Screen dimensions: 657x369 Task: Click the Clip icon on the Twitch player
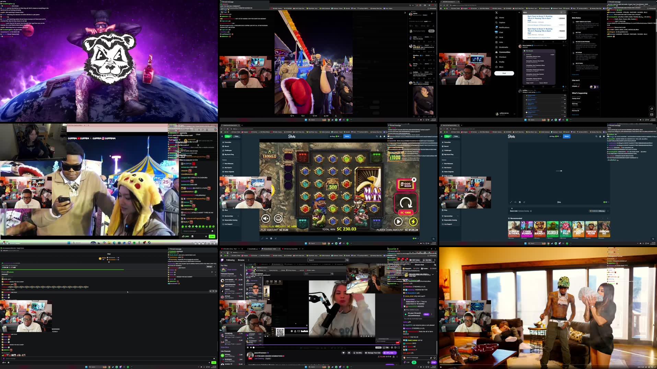(387, 347)
